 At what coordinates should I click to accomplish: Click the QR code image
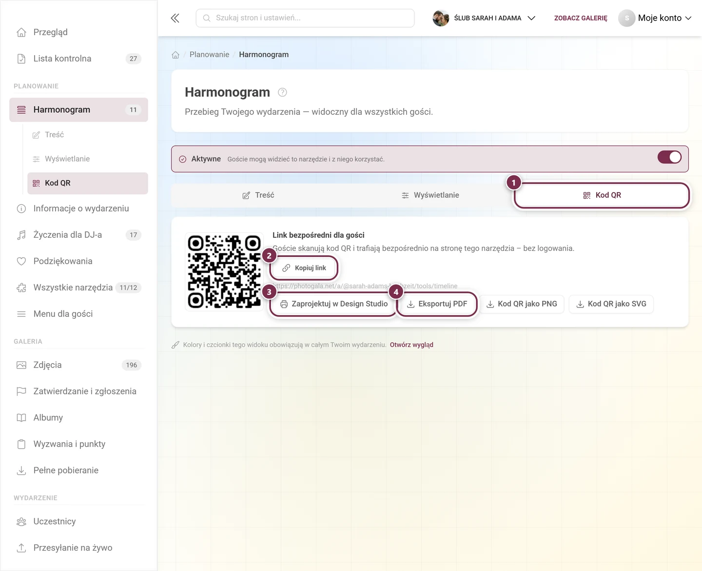coord(224,272)
